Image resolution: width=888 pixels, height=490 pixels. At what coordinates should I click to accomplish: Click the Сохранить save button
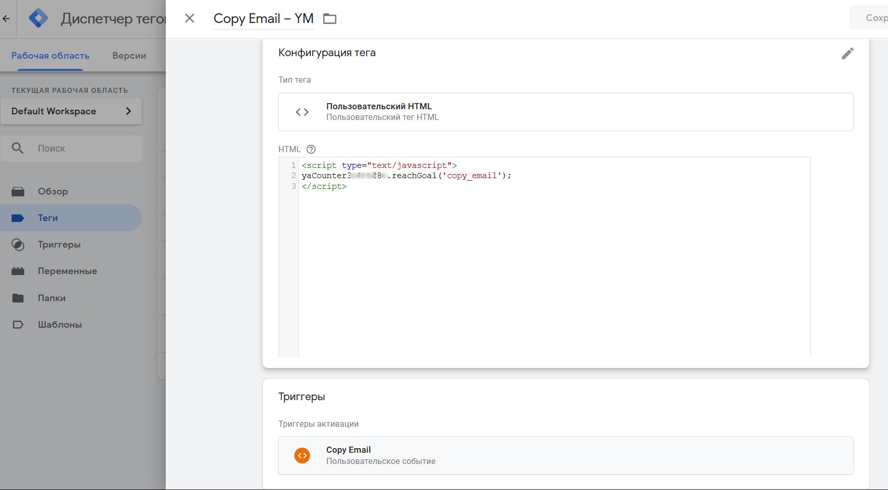tap(869, 18)
